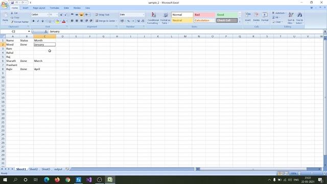Open the Page Layout ribbon tab
The image size is (327, 184).
(39, 8)
